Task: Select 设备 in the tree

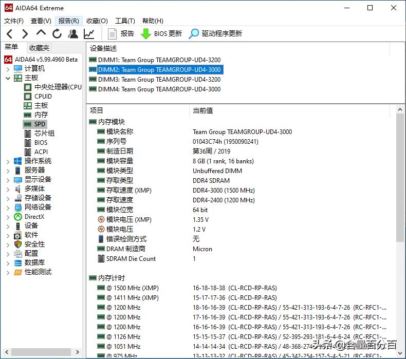Action: click(x=31, y=226)
